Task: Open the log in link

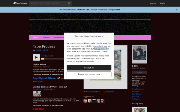Action: [x=162, y=3]
